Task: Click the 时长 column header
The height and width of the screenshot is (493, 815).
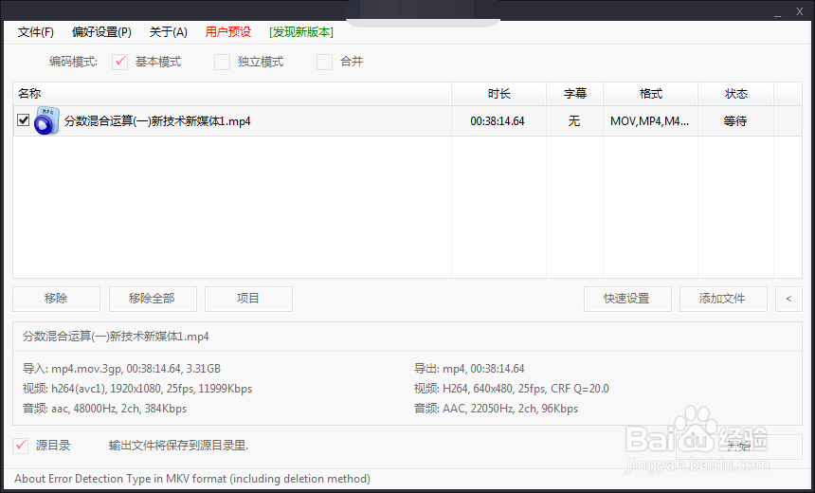Action: click(x=499, y=94)
